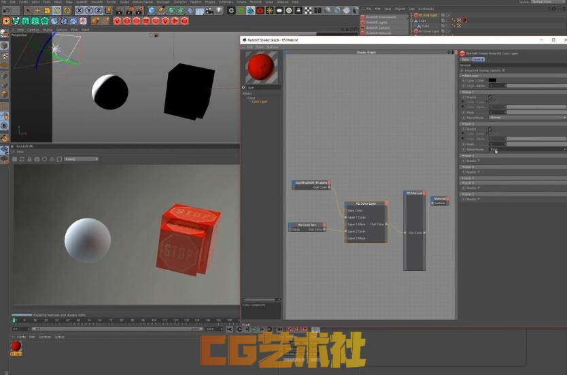The image size is (567, 375).
Task: Click the red record plugin icon
Action: coord(260,10)
